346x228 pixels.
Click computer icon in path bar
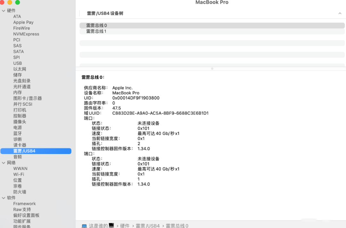pyautogui.click(x=84, y=226)
